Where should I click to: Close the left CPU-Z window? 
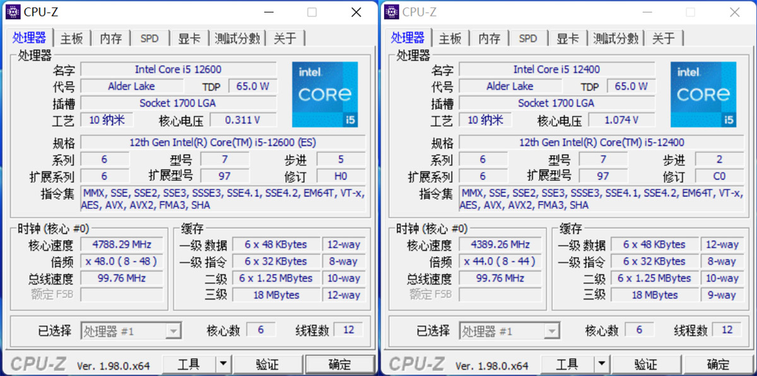click(x=356, y=12)
